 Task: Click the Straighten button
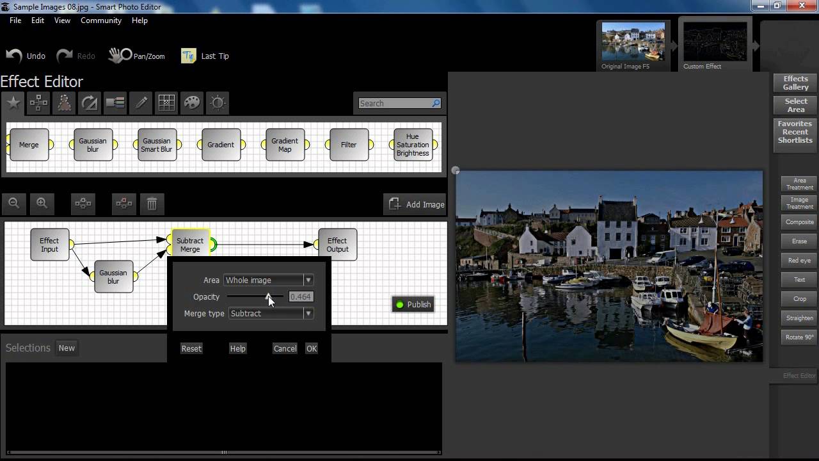(x=799, y=318)
